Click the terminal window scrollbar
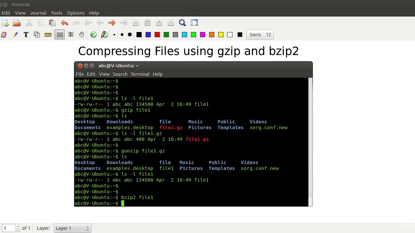Screen dimensions: 415x233 pos(310,142)
